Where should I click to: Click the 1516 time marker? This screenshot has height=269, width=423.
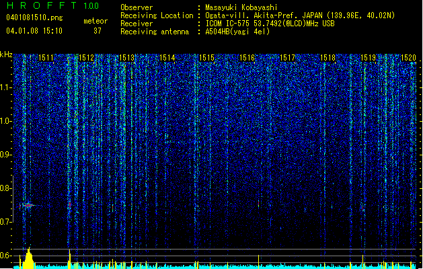coord(247,58)
